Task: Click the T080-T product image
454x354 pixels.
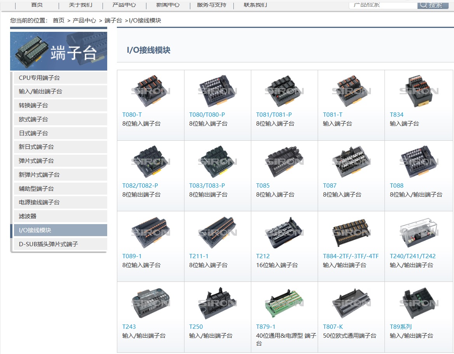Action: (x=150, y=91)
